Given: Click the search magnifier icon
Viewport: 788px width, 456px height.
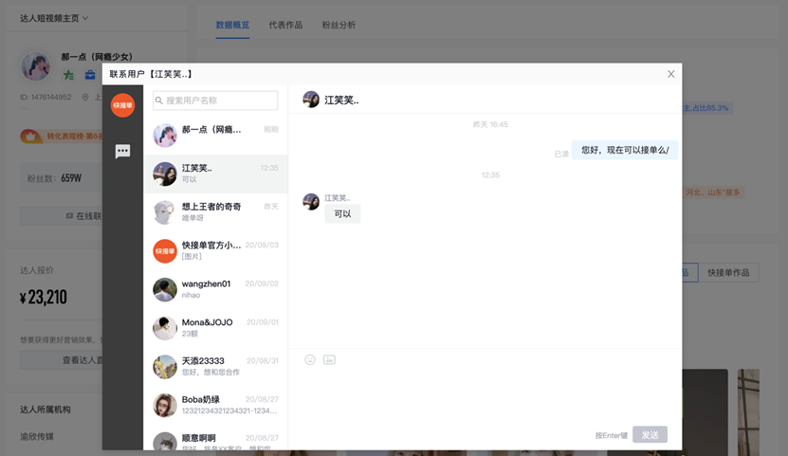Looking at the screenshot, I should tap(159, 100).
